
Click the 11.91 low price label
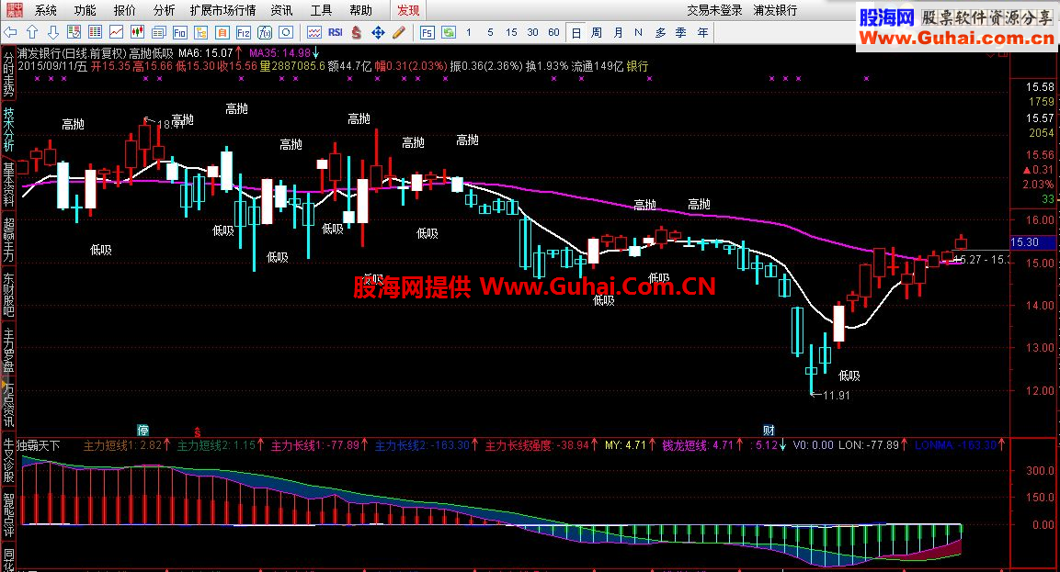tap(837, 396)
